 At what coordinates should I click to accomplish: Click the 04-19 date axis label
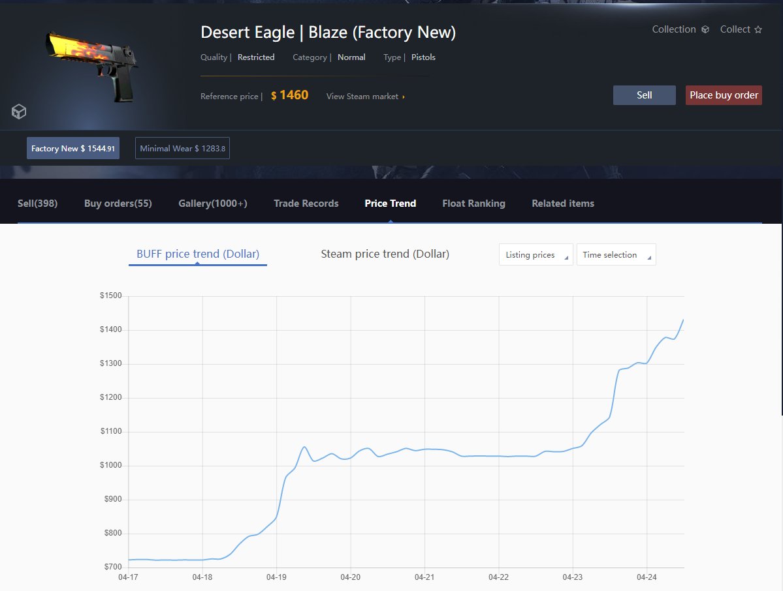click(x=276, y=577)
